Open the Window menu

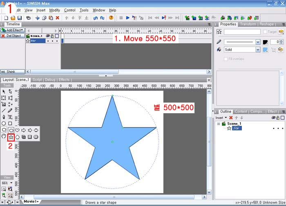point(99,10)
